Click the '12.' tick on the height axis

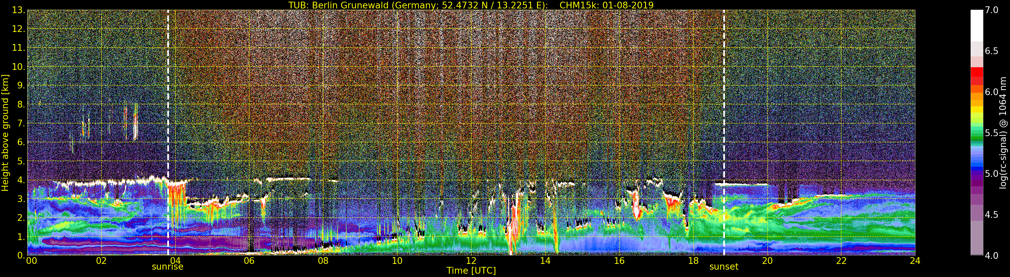click(19, 29)
